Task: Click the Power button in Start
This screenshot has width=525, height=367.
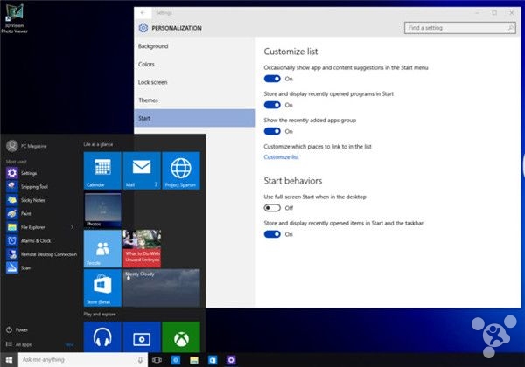Action: [21, 329]
